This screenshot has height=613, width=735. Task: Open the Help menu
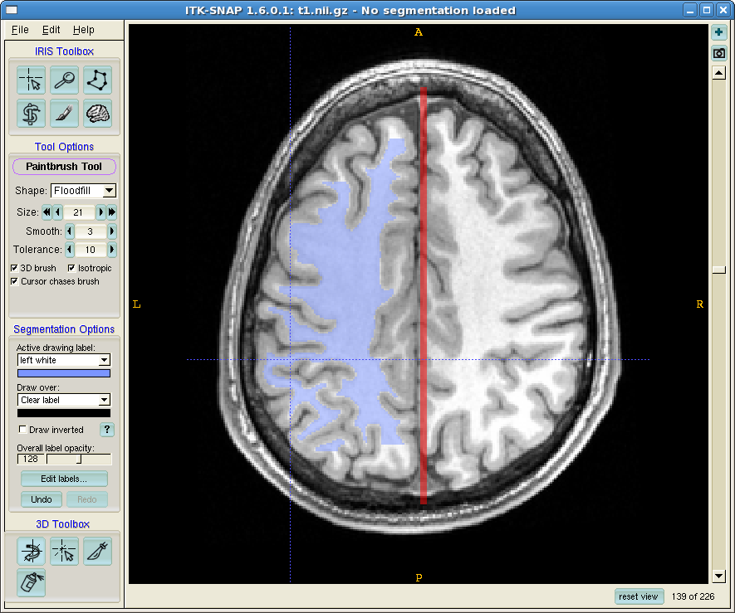pyautogui.click(x=83, y=30)
